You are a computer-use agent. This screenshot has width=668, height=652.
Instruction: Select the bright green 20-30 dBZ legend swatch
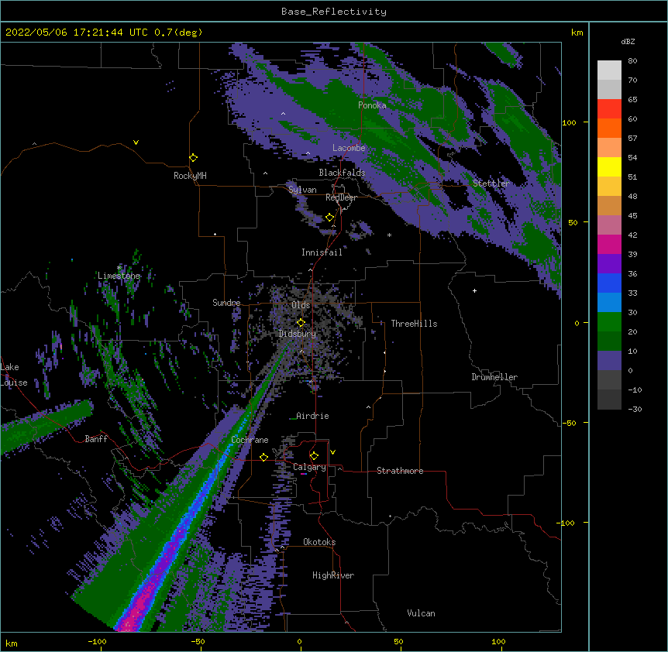(x=609, y=322)
